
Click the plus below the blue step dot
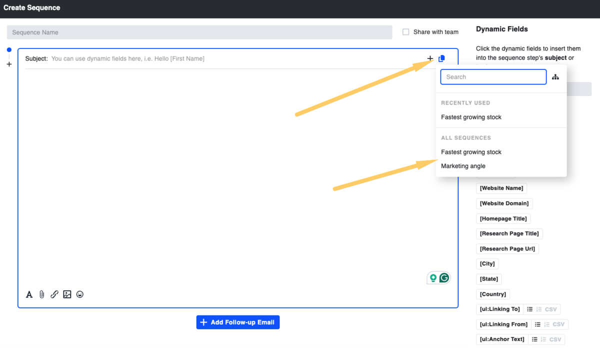pyautogui.click(x=9, y=64)
